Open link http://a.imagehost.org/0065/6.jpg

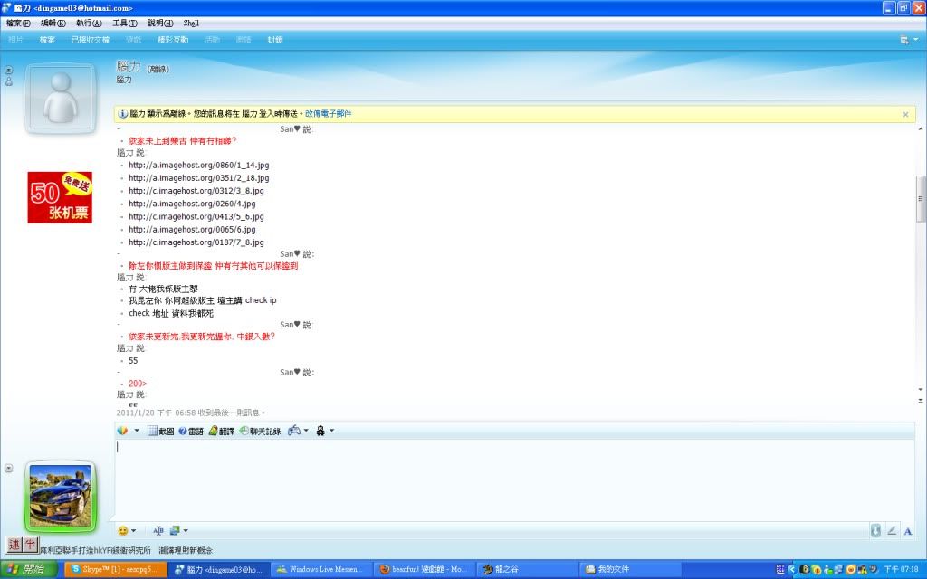click(x=192, y=230)
